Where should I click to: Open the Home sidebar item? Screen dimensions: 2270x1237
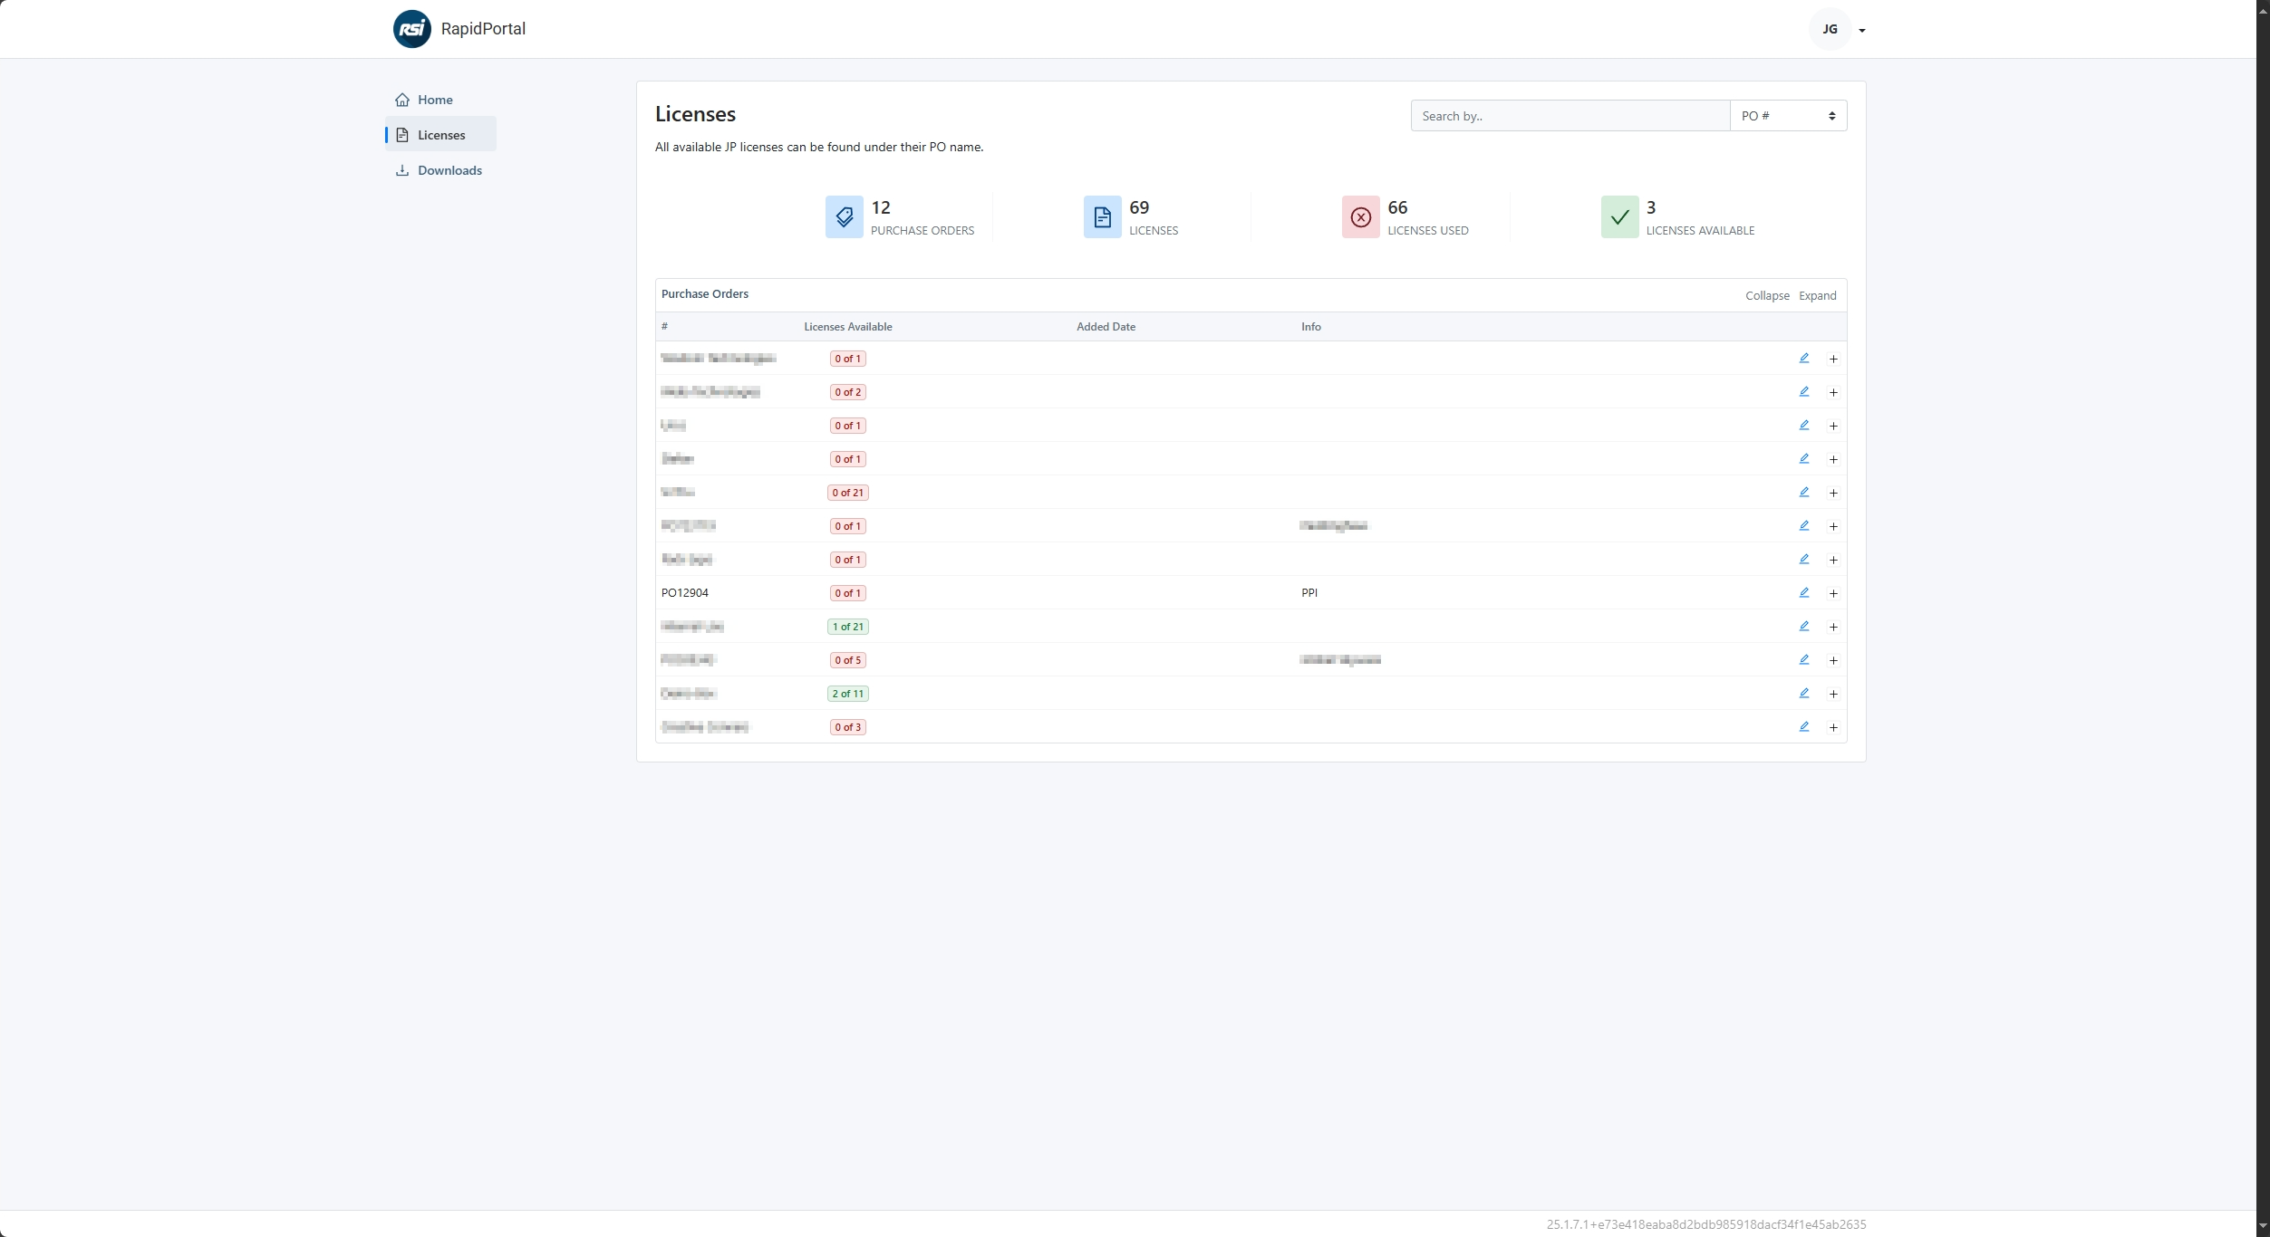point(434,100)
